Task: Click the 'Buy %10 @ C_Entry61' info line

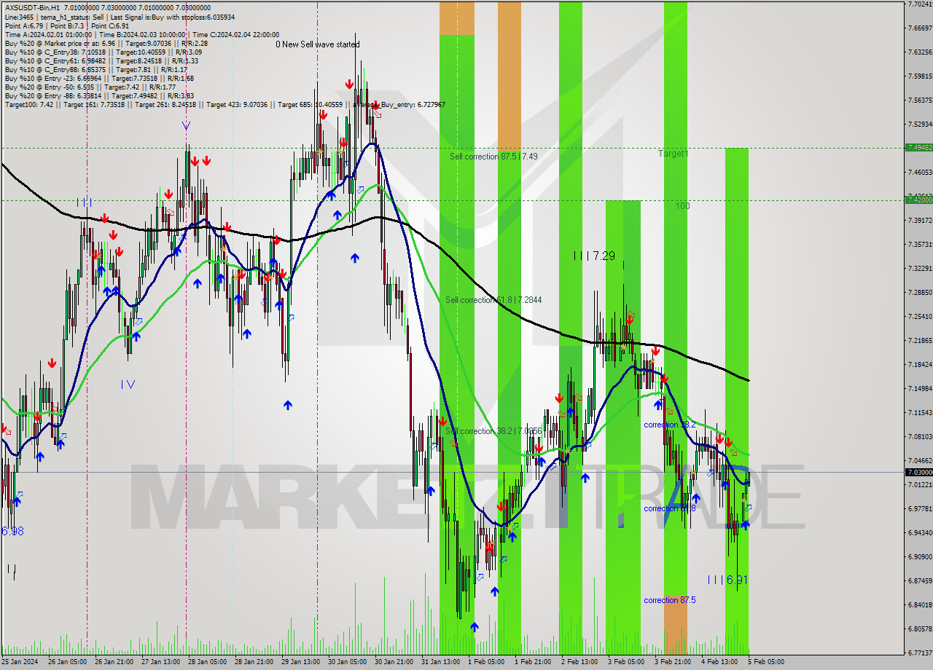Action: click(101, 60)
